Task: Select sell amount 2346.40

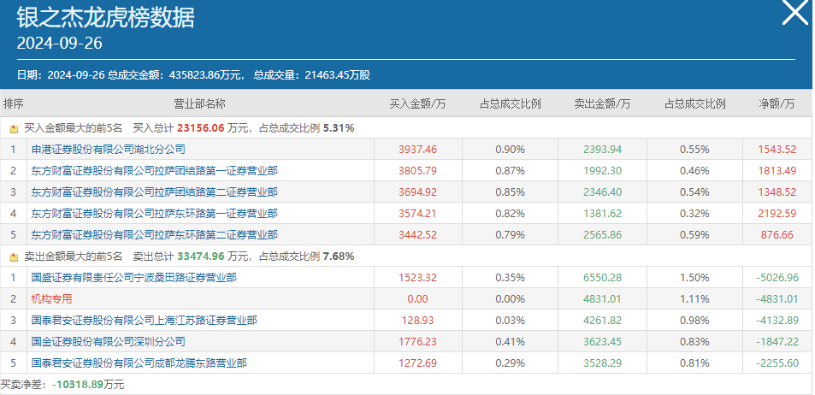Action: [602, 192]
